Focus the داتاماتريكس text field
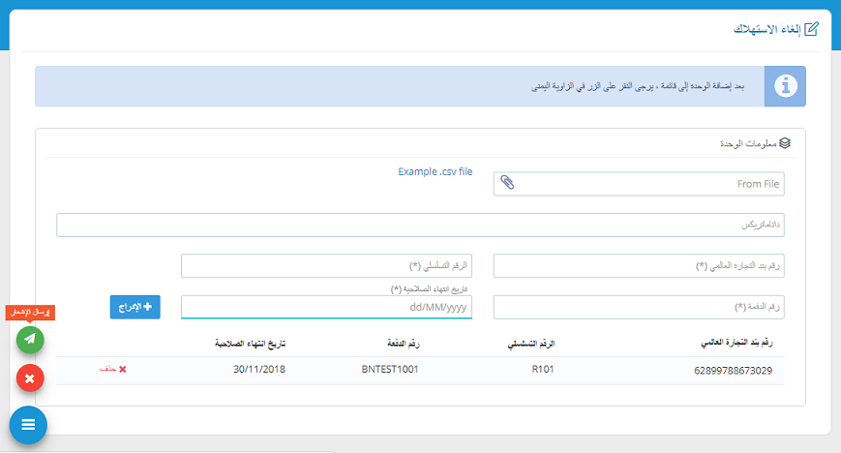The height and width of the screenshot is (453, 841). pos(419,225)
